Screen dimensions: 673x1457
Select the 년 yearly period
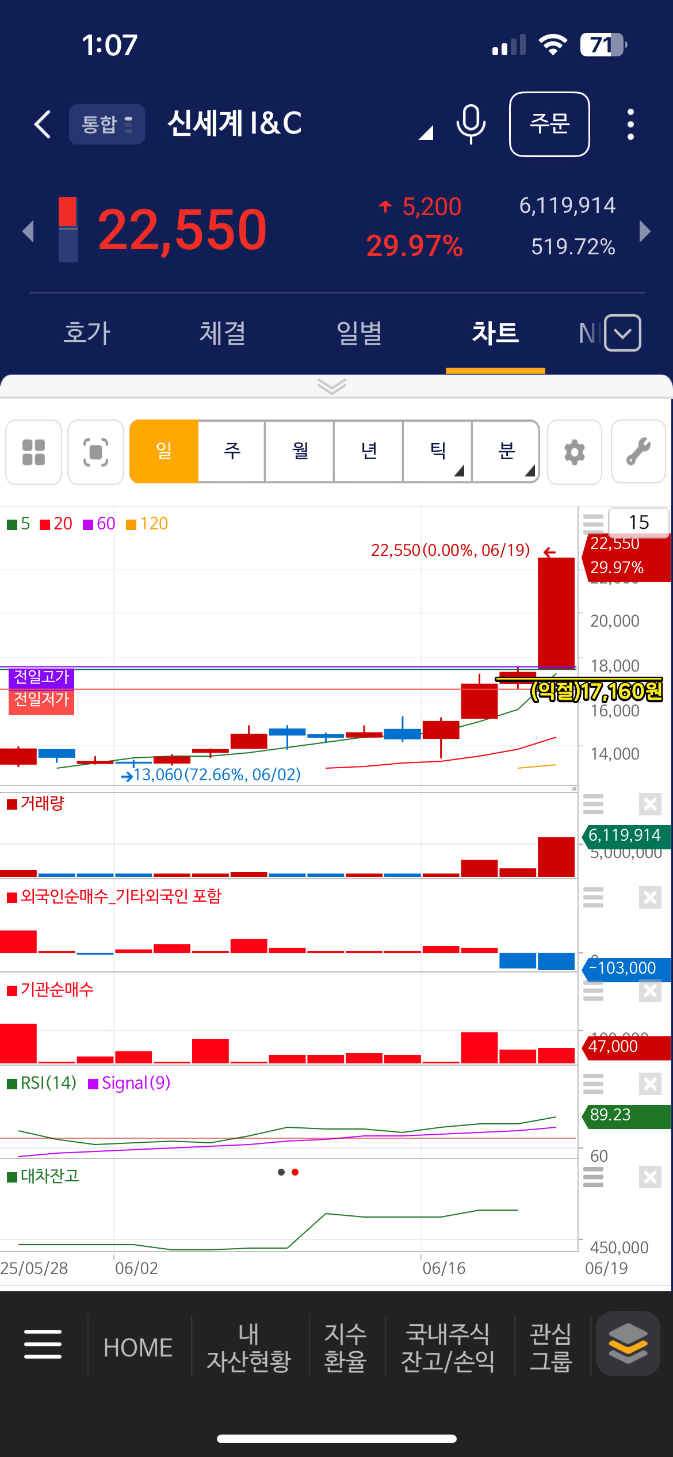click(369, 451)
